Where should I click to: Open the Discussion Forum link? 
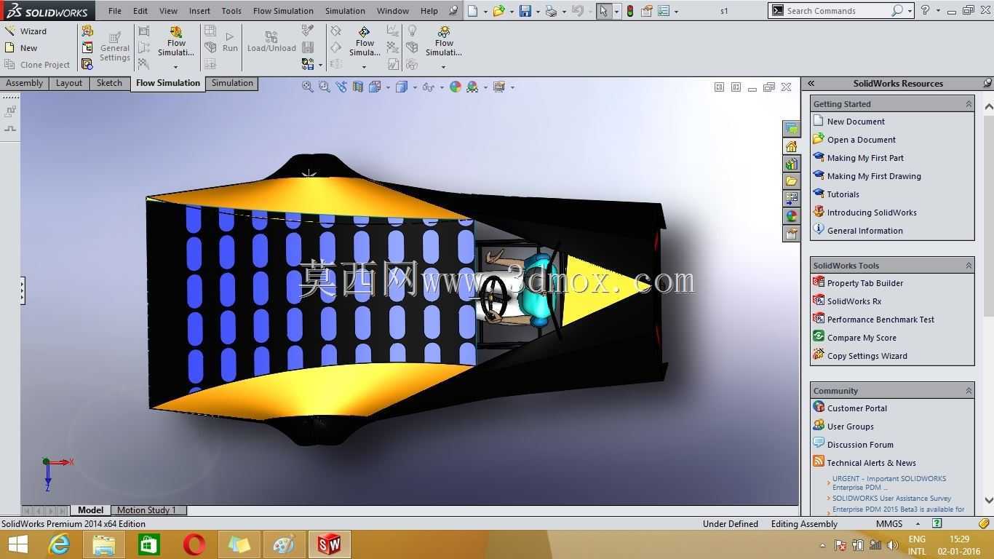(x=860, y=445)
